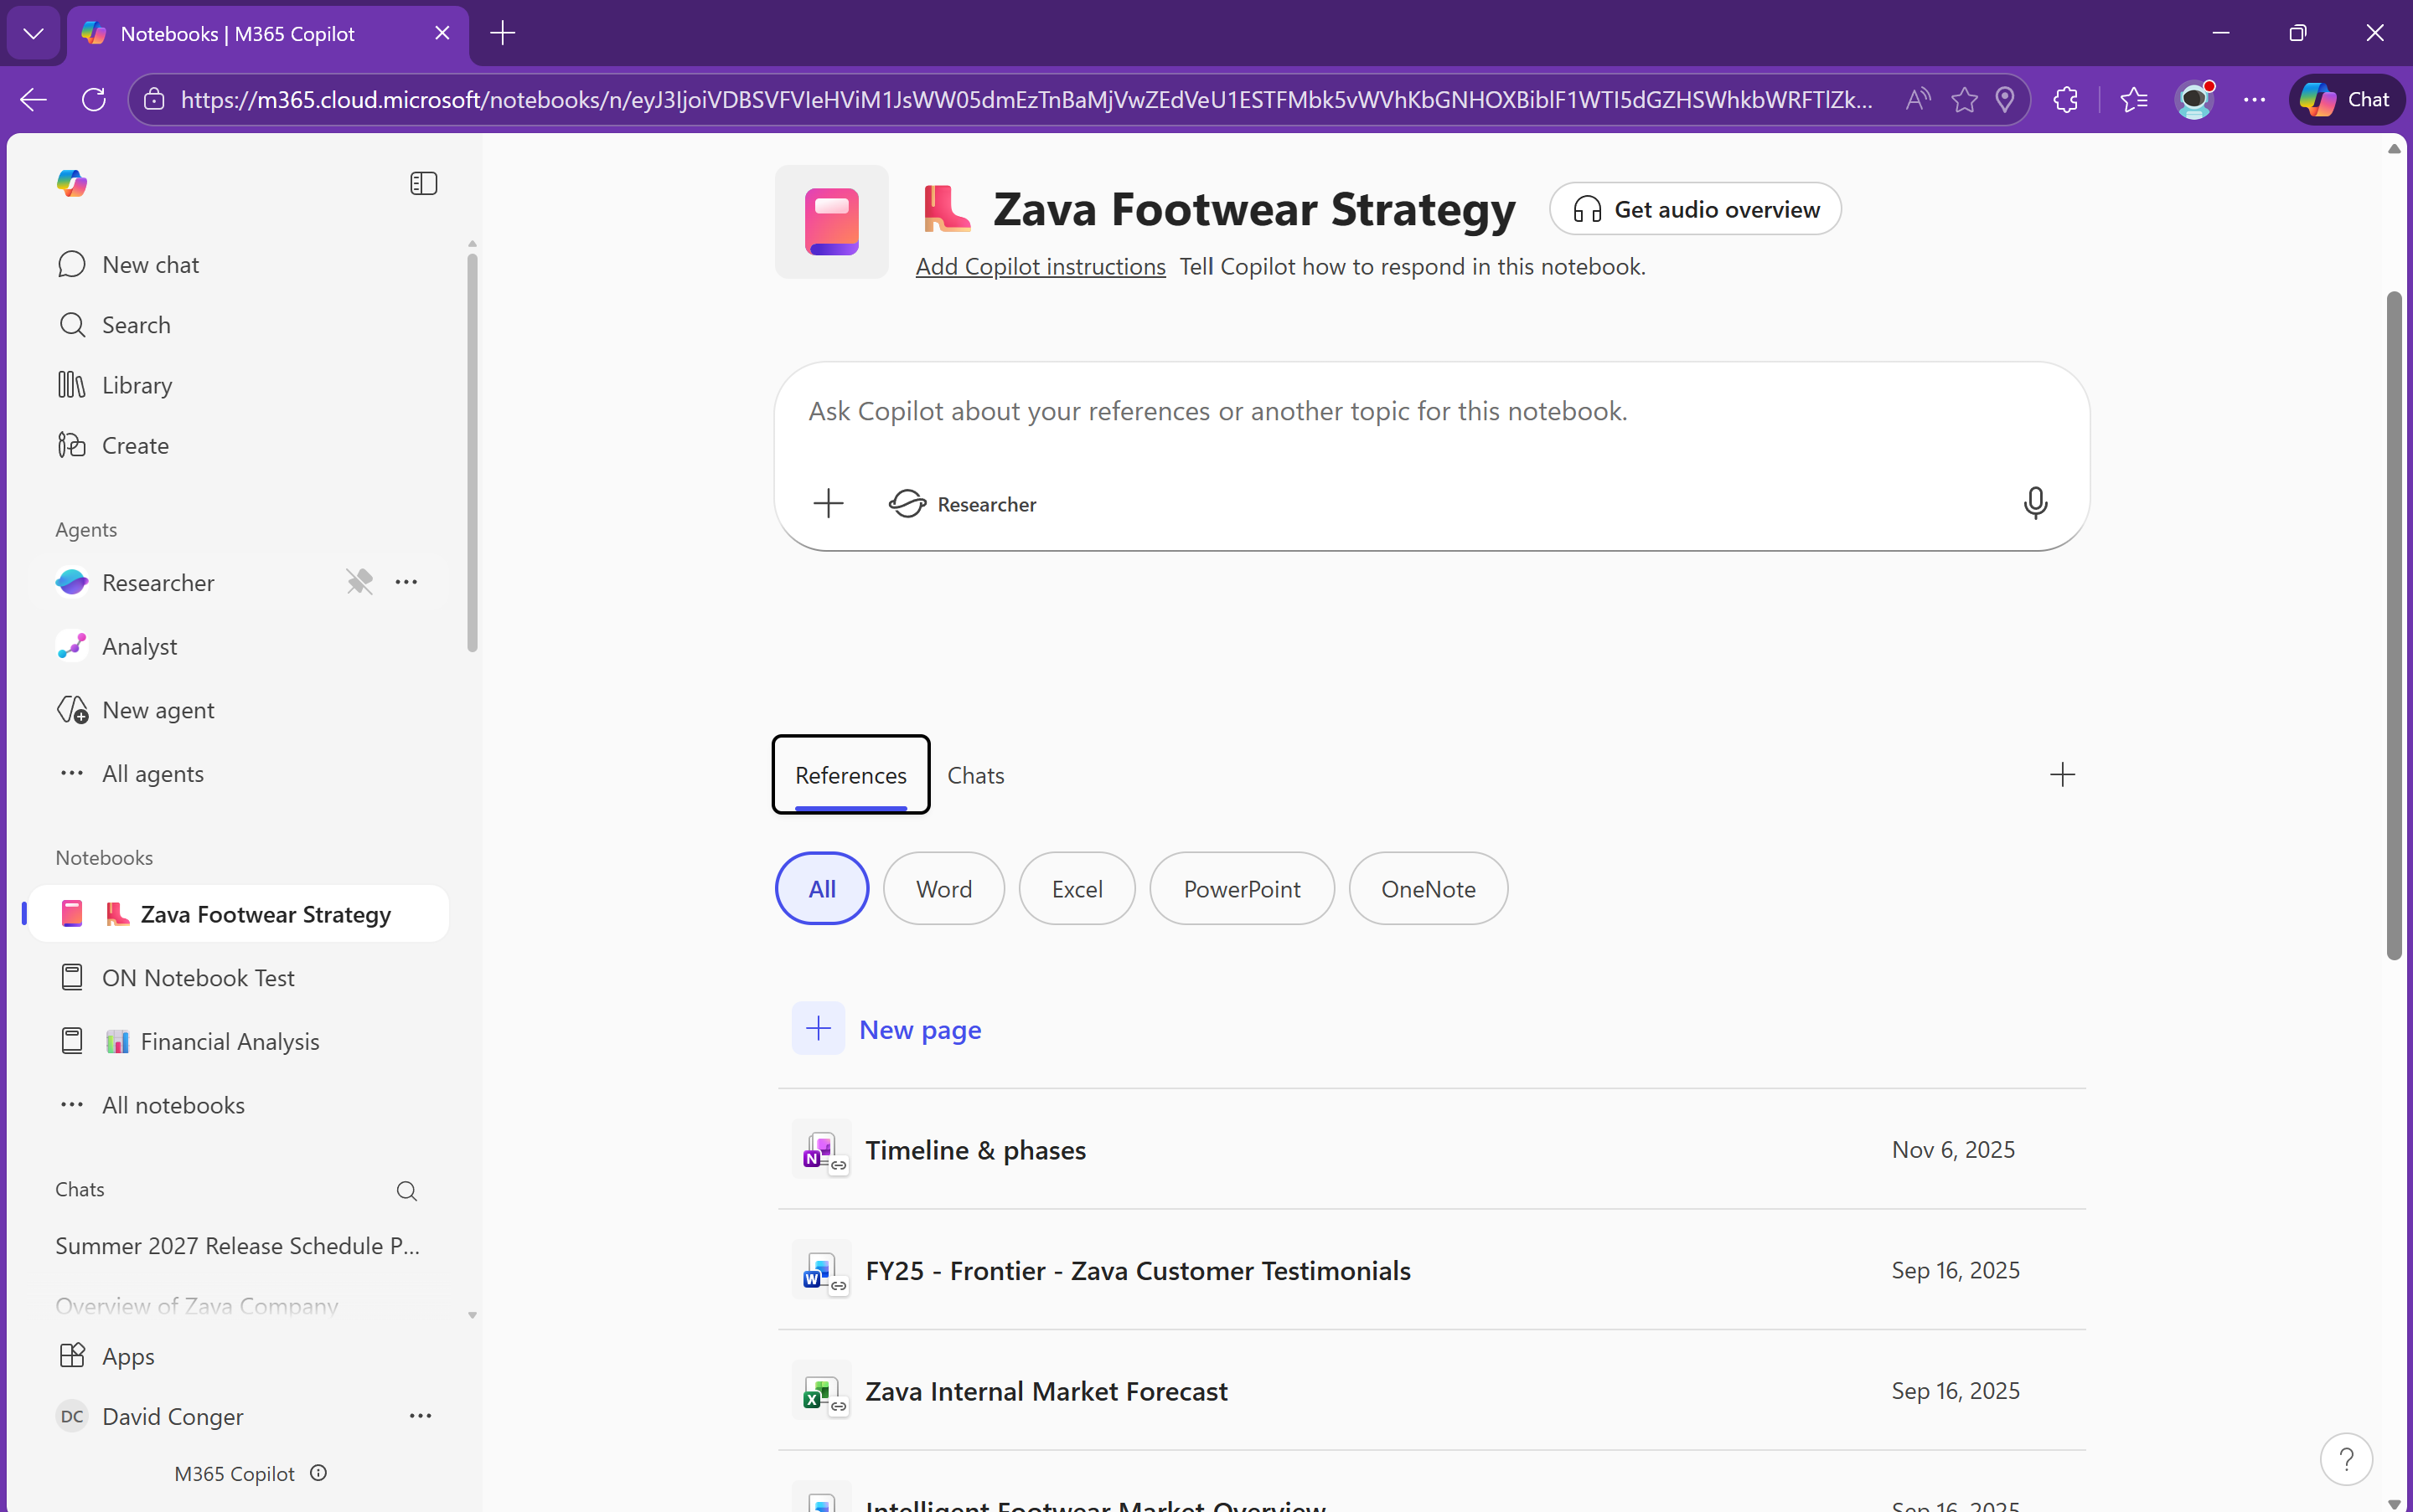2413x1512 pixels.
Task: Click the main page vertical scrollbar
Action: pos(2394,625)
